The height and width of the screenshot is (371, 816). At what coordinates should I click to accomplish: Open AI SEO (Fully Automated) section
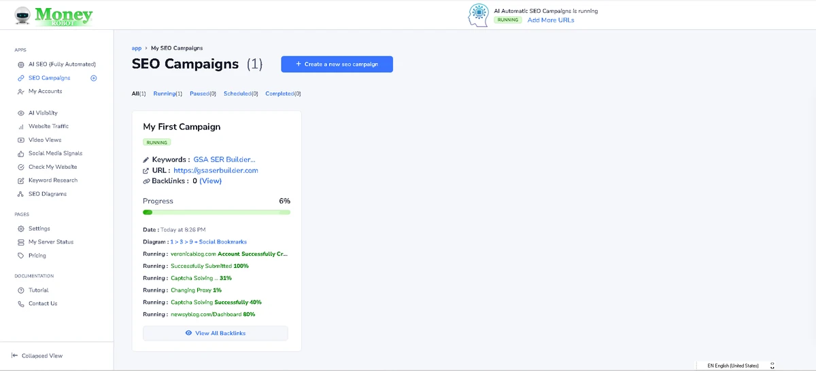click(x=62, y=64)
